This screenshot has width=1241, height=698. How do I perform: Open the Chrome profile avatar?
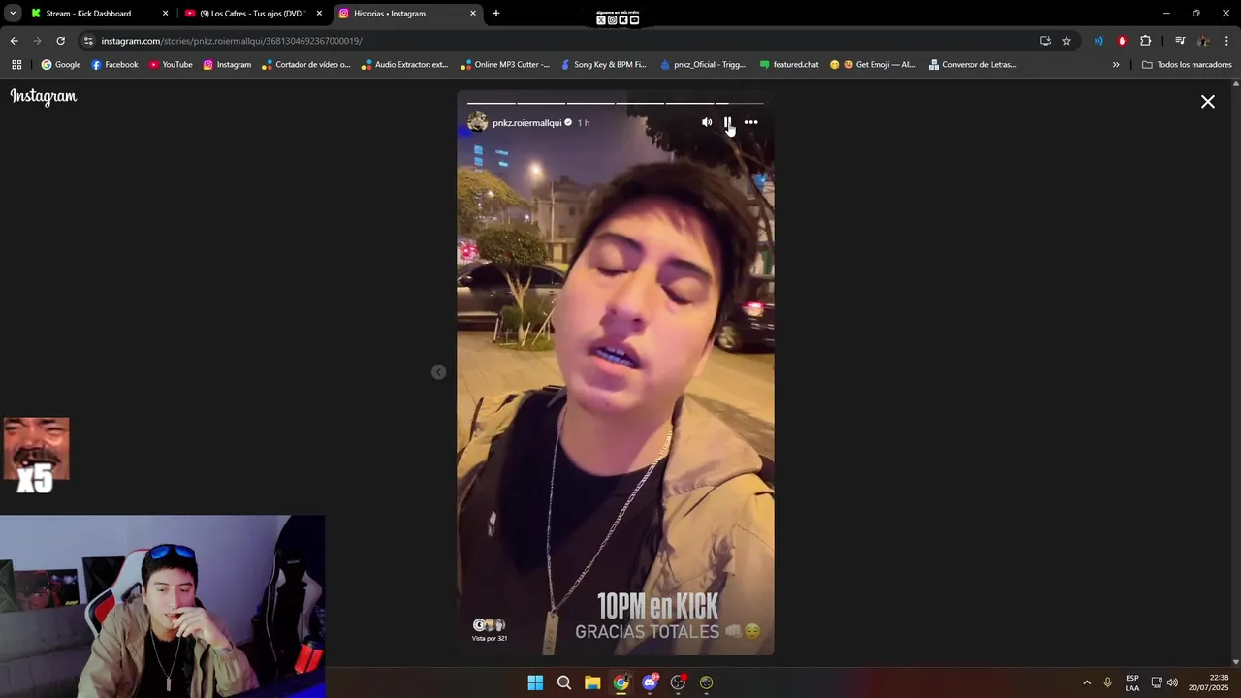(1203, 41)
